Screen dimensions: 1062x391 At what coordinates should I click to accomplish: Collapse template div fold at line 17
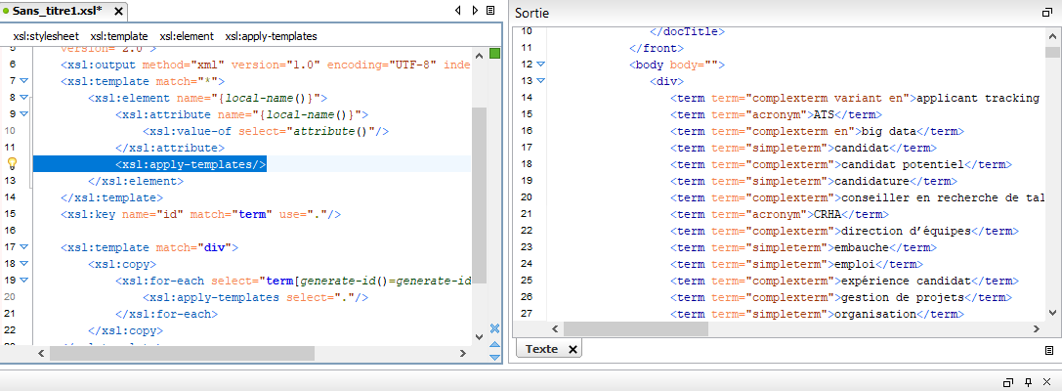coord(24,246)
